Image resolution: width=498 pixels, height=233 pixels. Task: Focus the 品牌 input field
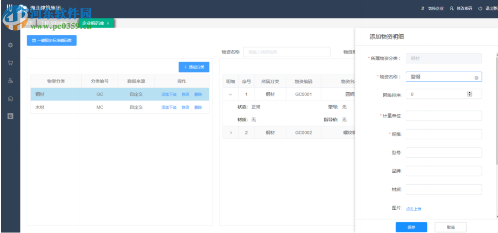[444, 171]
